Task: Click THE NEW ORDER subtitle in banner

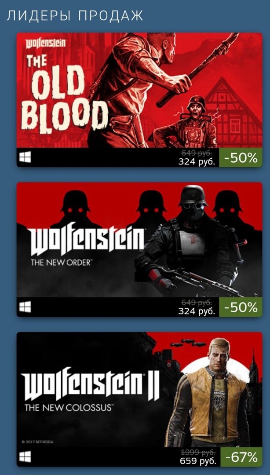Action: coord(61,262)
